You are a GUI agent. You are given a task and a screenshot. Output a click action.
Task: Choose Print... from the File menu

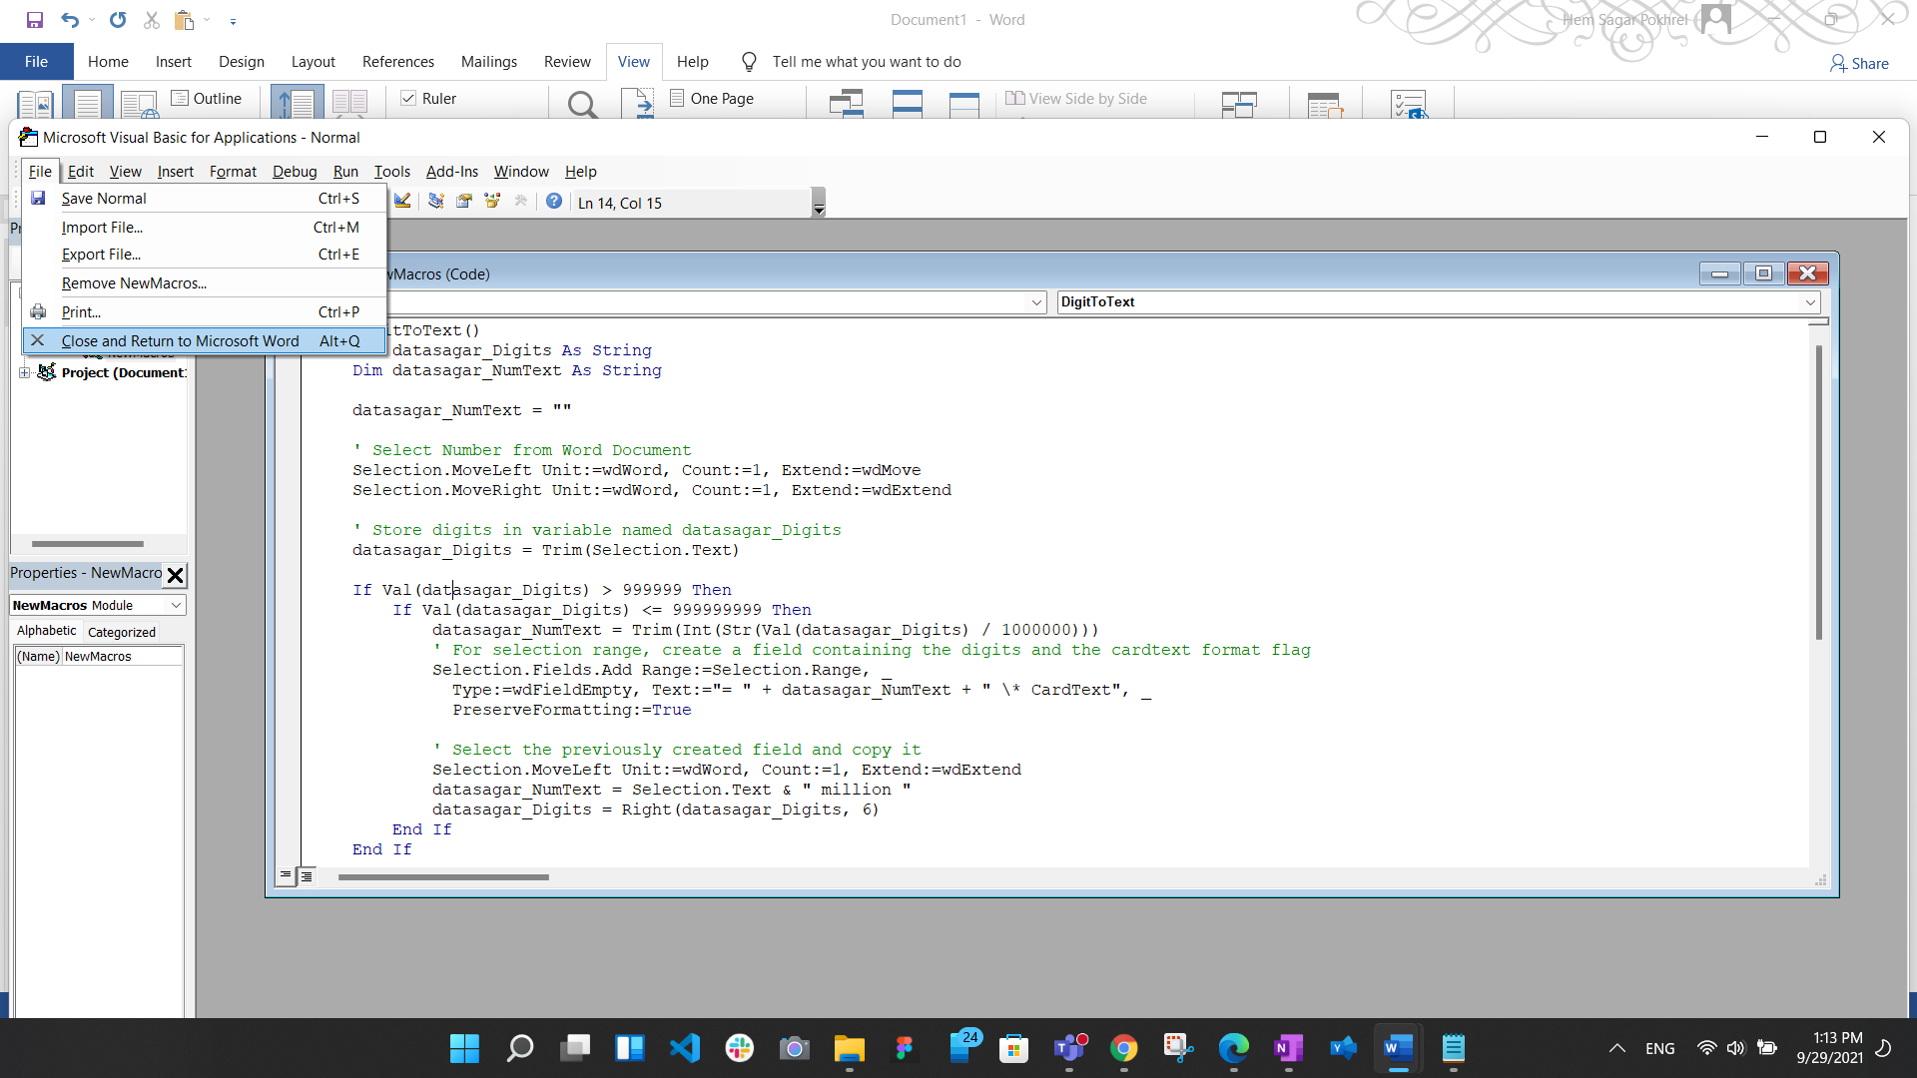[x=205, y=312]
